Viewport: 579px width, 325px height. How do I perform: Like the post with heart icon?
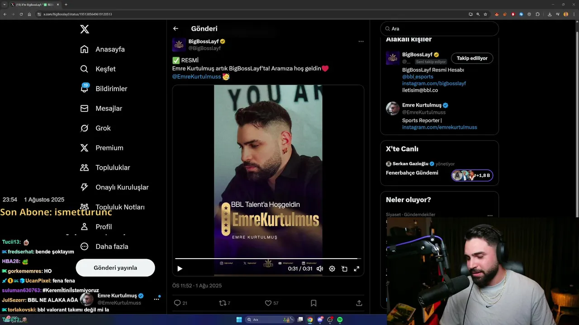[268, 303]
